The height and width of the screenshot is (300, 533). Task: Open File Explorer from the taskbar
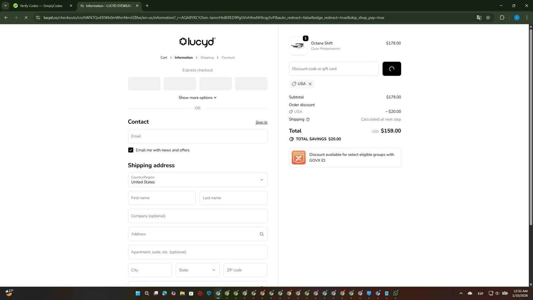[182, 293]
